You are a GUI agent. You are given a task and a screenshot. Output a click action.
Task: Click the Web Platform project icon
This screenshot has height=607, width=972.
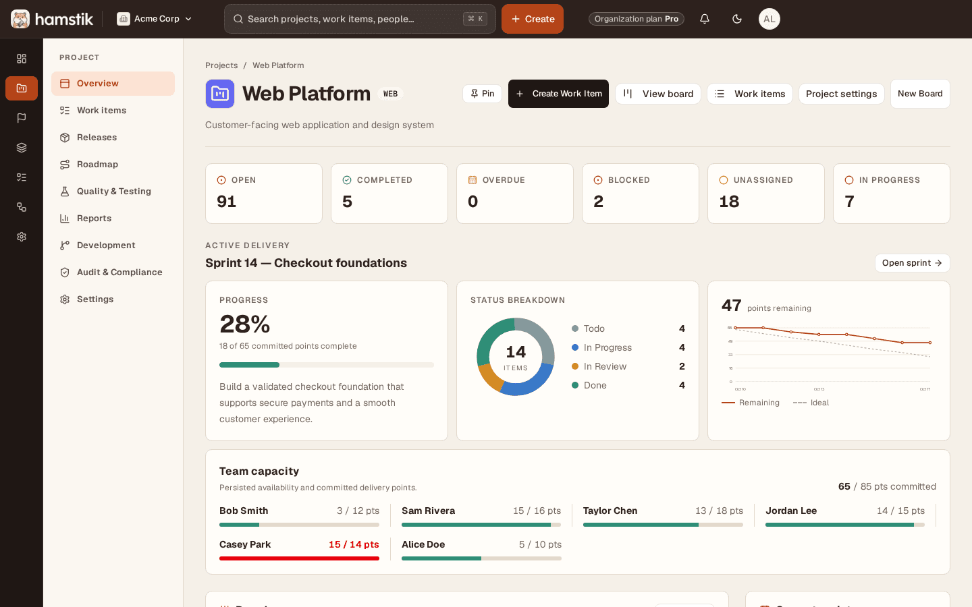click(x=220, y=94)
